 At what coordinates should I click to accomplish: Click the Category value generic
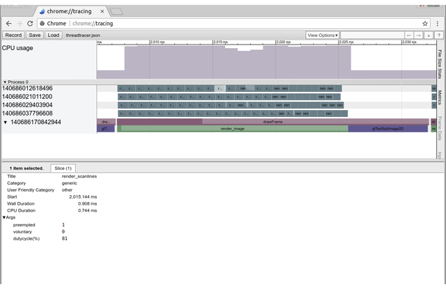click(70, 183)
